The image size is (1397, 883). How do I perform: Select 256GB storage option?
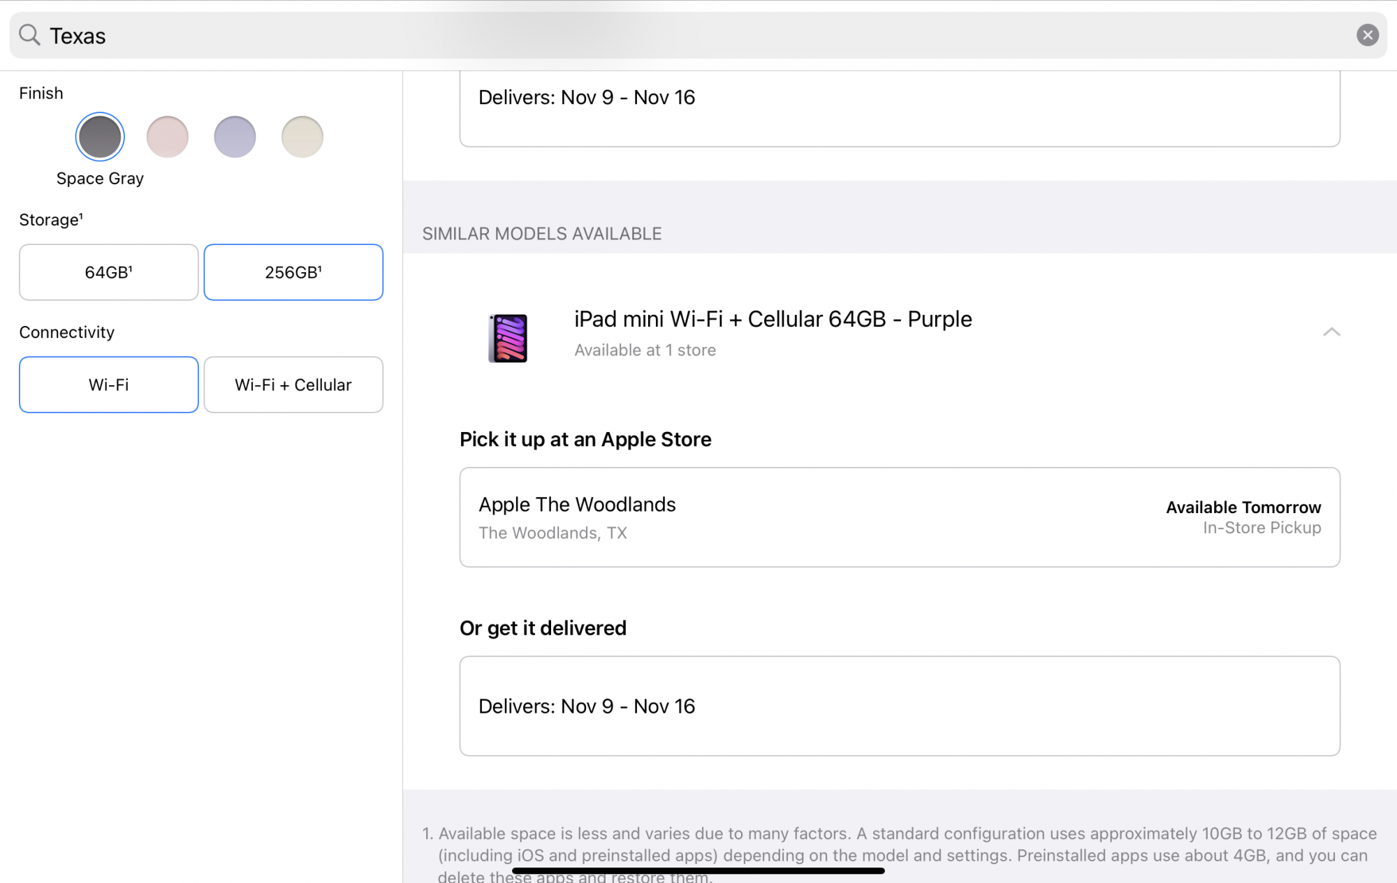(x=293, y=272)
